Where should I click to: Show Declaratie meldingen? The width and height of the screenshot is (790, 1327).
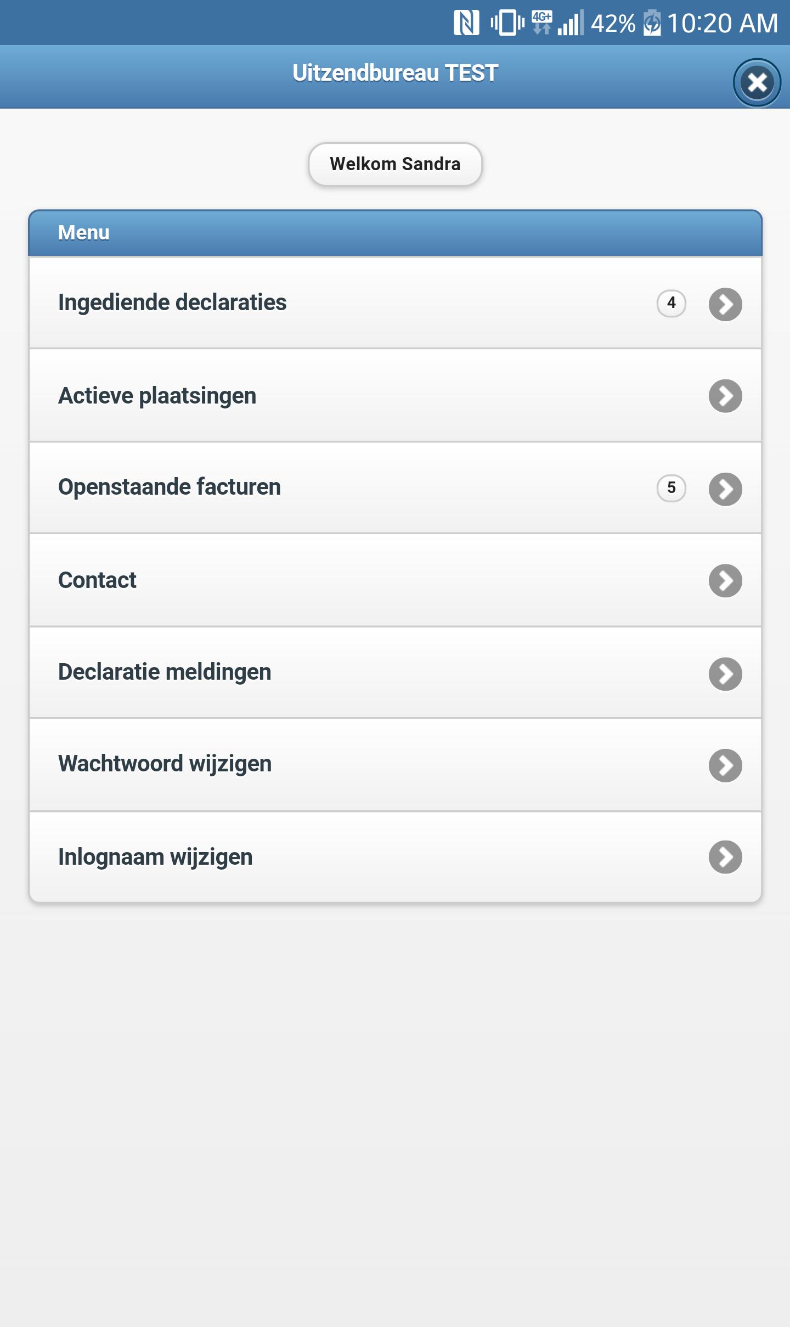click(x=395, y=673)
